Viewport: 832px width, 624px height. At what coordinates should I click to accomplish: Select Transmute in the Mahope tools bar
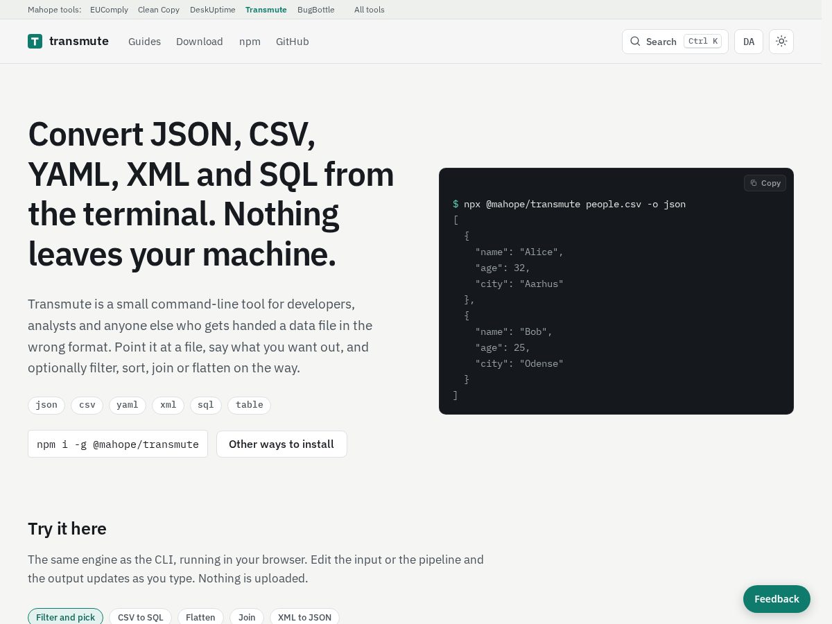coord(266,10)
